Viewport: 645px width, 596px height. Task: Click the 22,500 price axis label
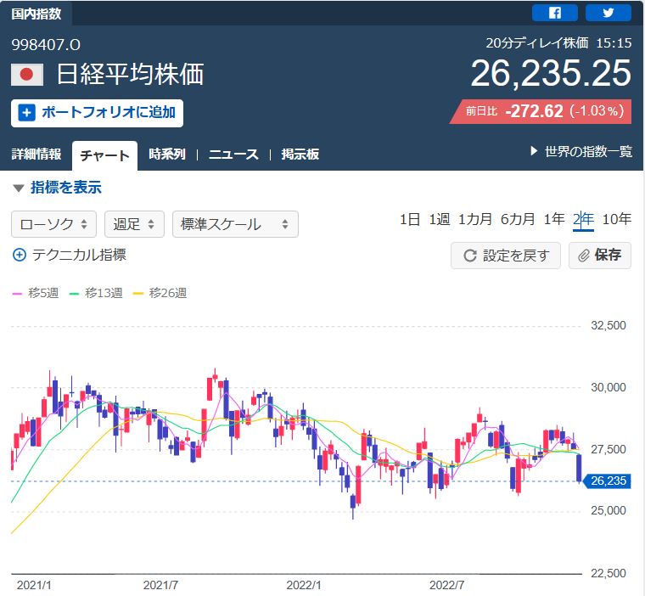click(x=609, y=573)
